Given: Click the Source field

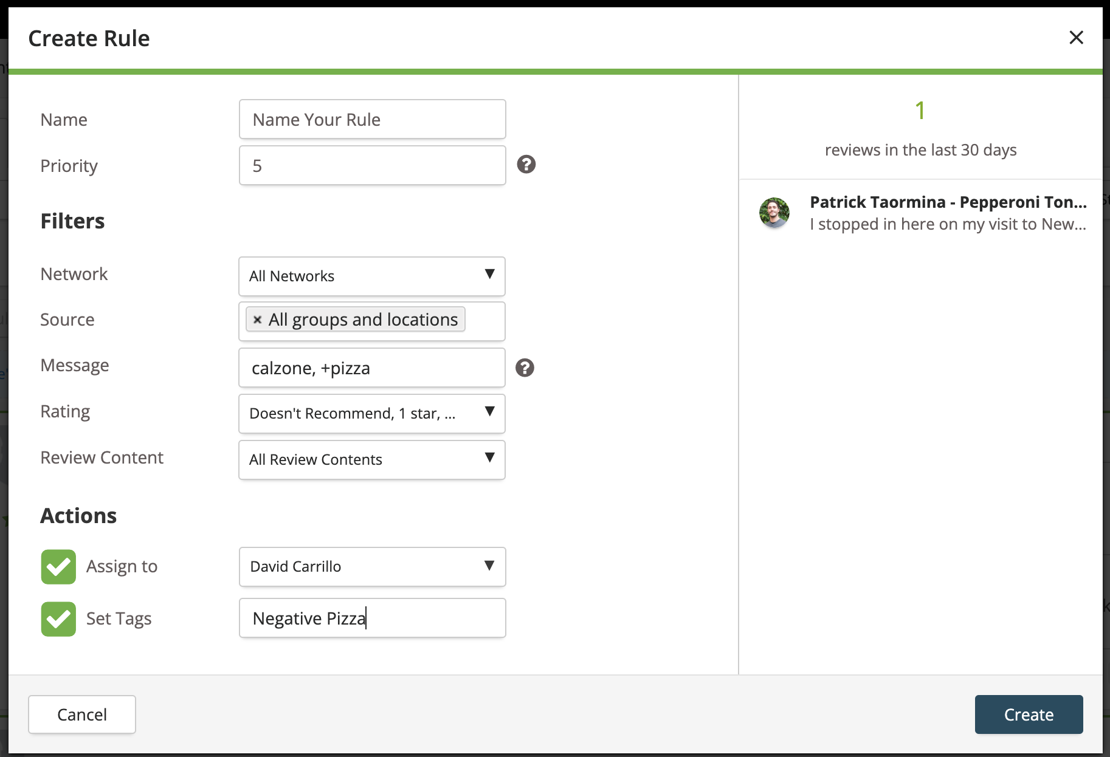Looking at the screenshot, I should click(372, 321).
